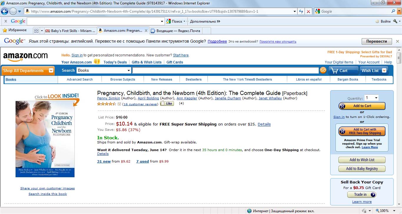402x214 pixels.
Task: Open the Books search category dropdown
Action: click(104, 71)
